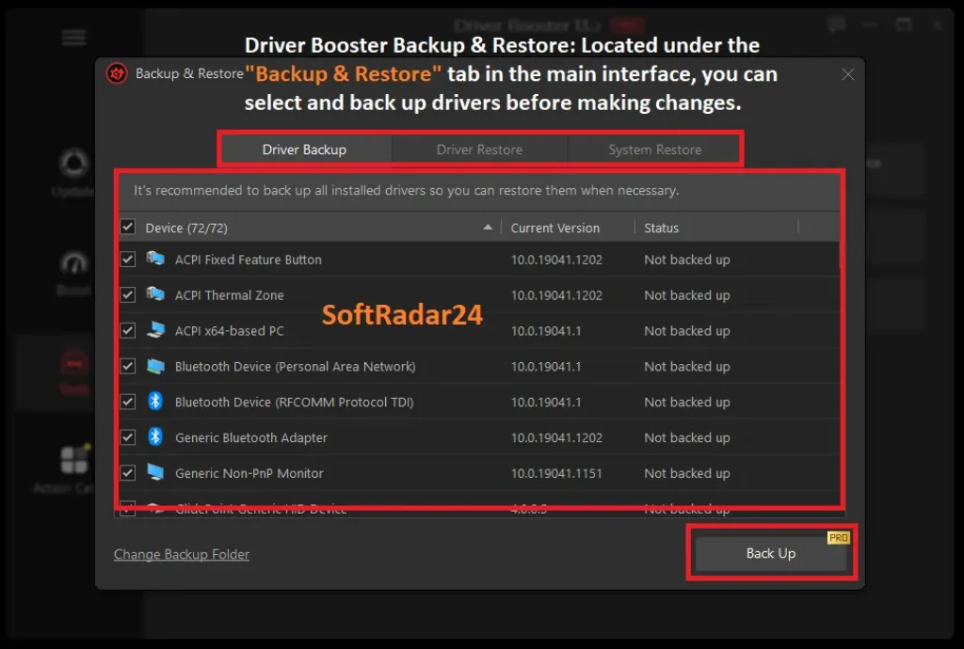Select the ACPI Thermal Zone device name
This screenshot has height=649, width=964.
click(x=230, y=295)
